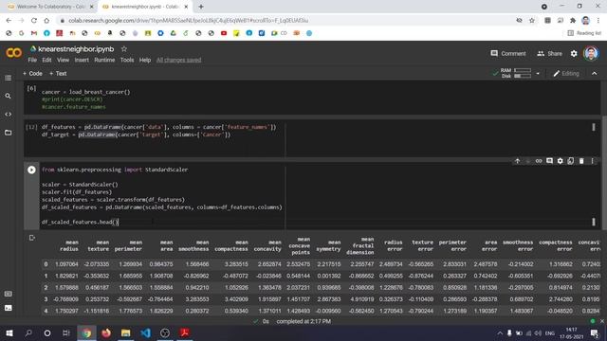This screenshot has height=341, width=607.
Task: Open VS Code from the taskbar
Action: (x=145, y=332)
